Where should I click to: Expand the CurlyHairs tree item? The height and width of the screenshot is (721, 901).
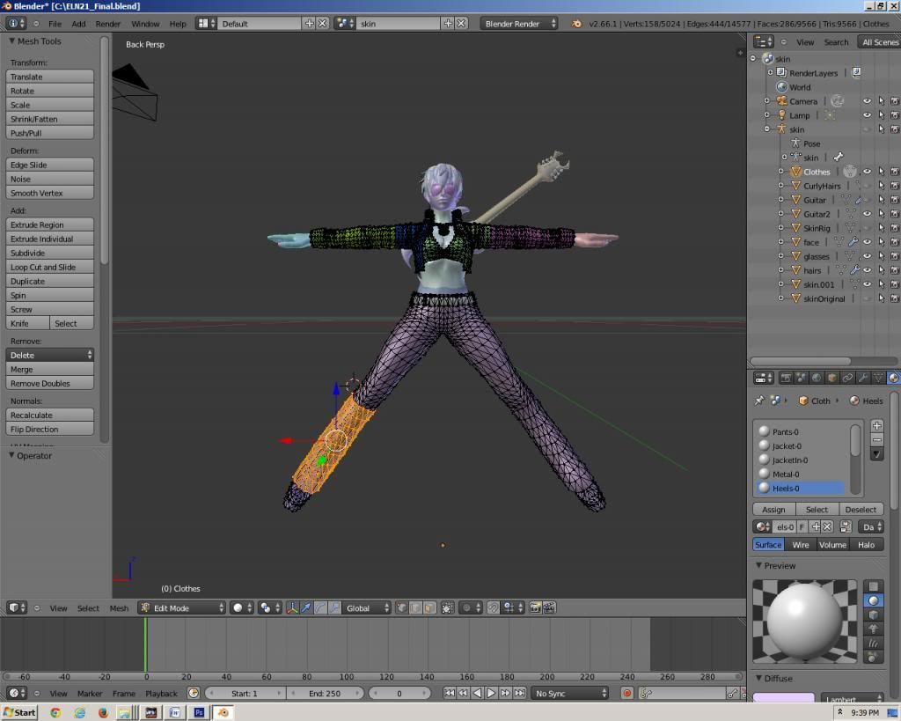coord(781,186)
